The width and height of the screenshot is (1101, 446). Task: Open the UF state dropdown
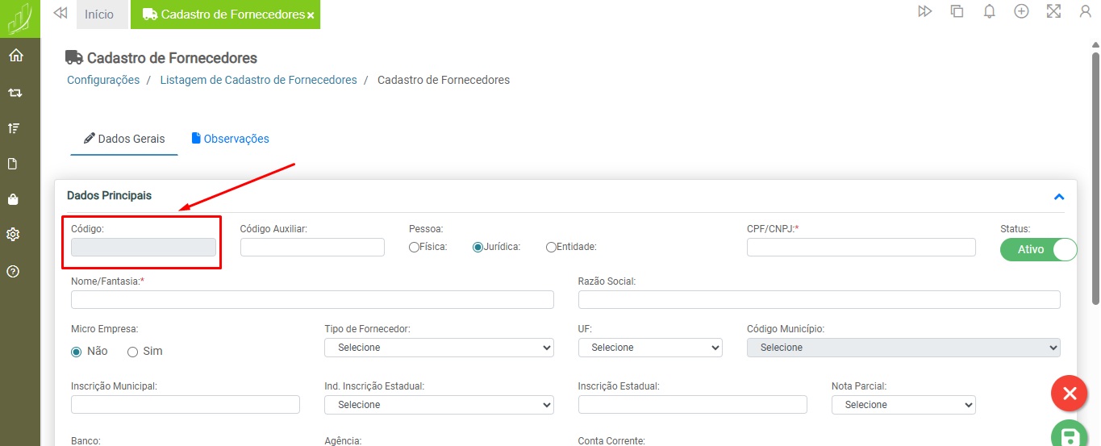click(649, 348)
